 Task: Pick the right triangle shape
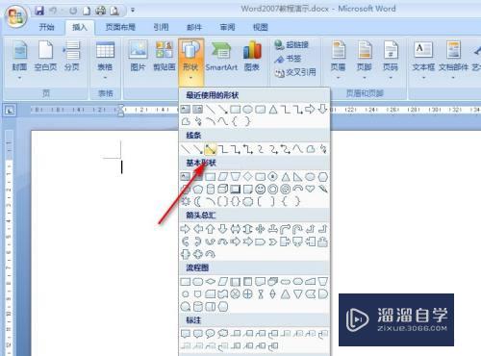coord(298,177)
